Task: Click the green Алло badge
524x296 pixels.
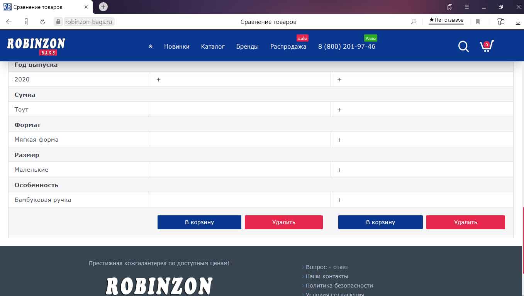Action: [371, 38]
